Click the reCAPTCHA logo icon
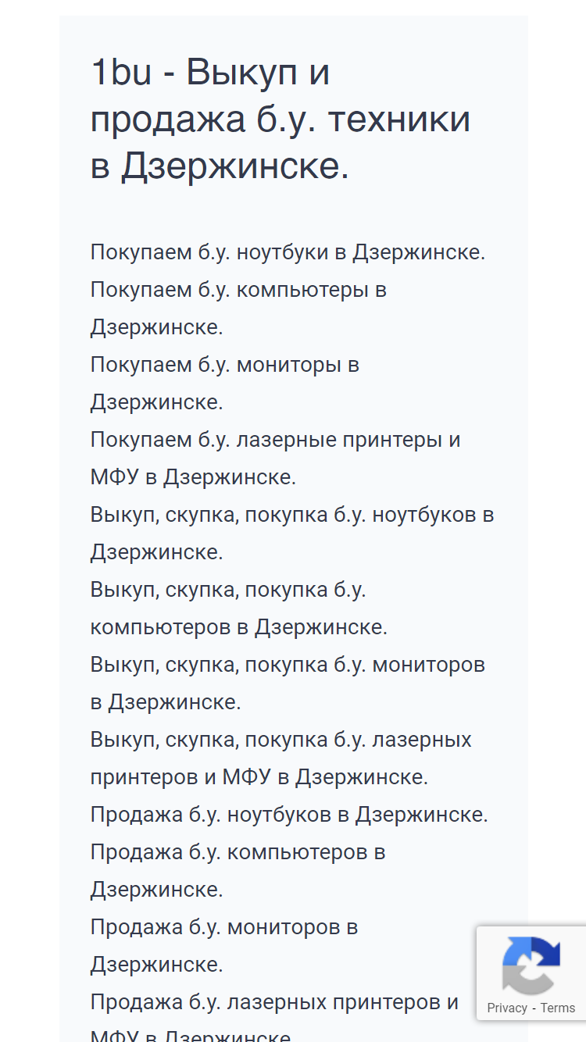Viewport: 586px width, 1042px height. pos(531,965)
